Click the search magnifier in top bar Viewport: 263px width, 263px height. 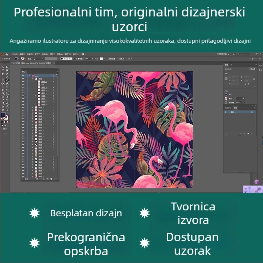234,54
